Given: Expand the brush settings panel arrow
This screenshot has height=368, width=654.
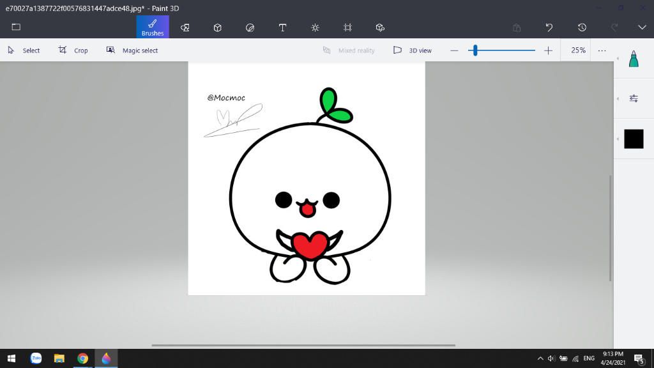Looking at the screenshot, I should pyautogui.click(x=618, y=98).
